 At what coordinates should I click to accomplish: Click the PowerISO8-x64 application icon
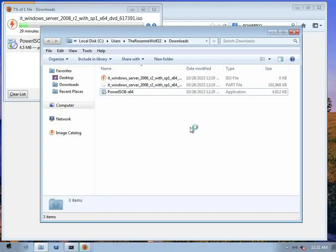tap(103, 92)
